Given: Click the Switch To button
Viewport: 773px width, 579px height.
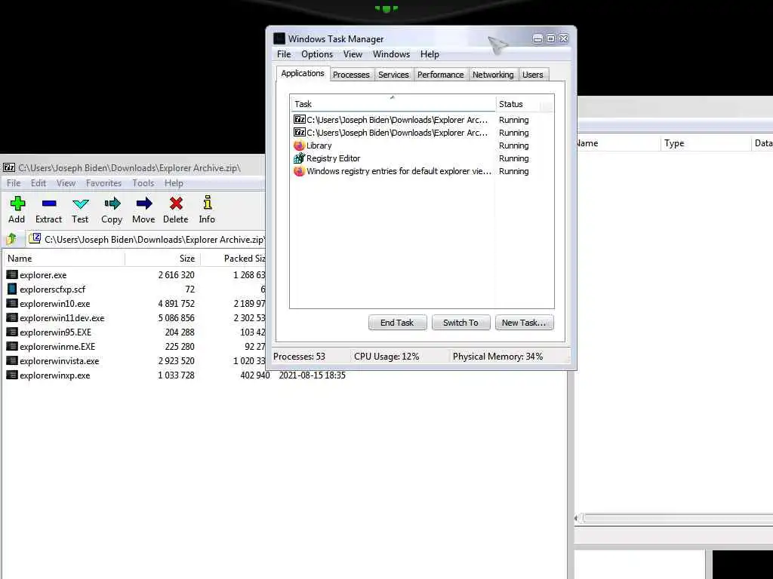Looking at the screenshot, I should click(x=460, y=323).
